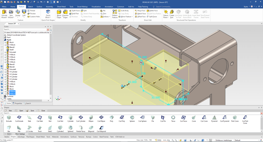This screenshot has height=142, width=263.
Task: Expand the Extrude9 tree node
Action: (x=5, y=69)
